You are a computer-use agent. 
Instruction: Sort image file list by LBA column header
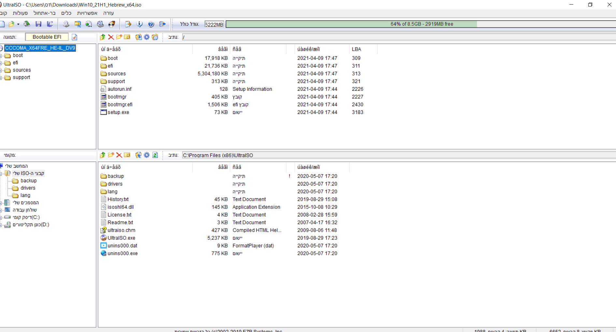coord(363,49)
